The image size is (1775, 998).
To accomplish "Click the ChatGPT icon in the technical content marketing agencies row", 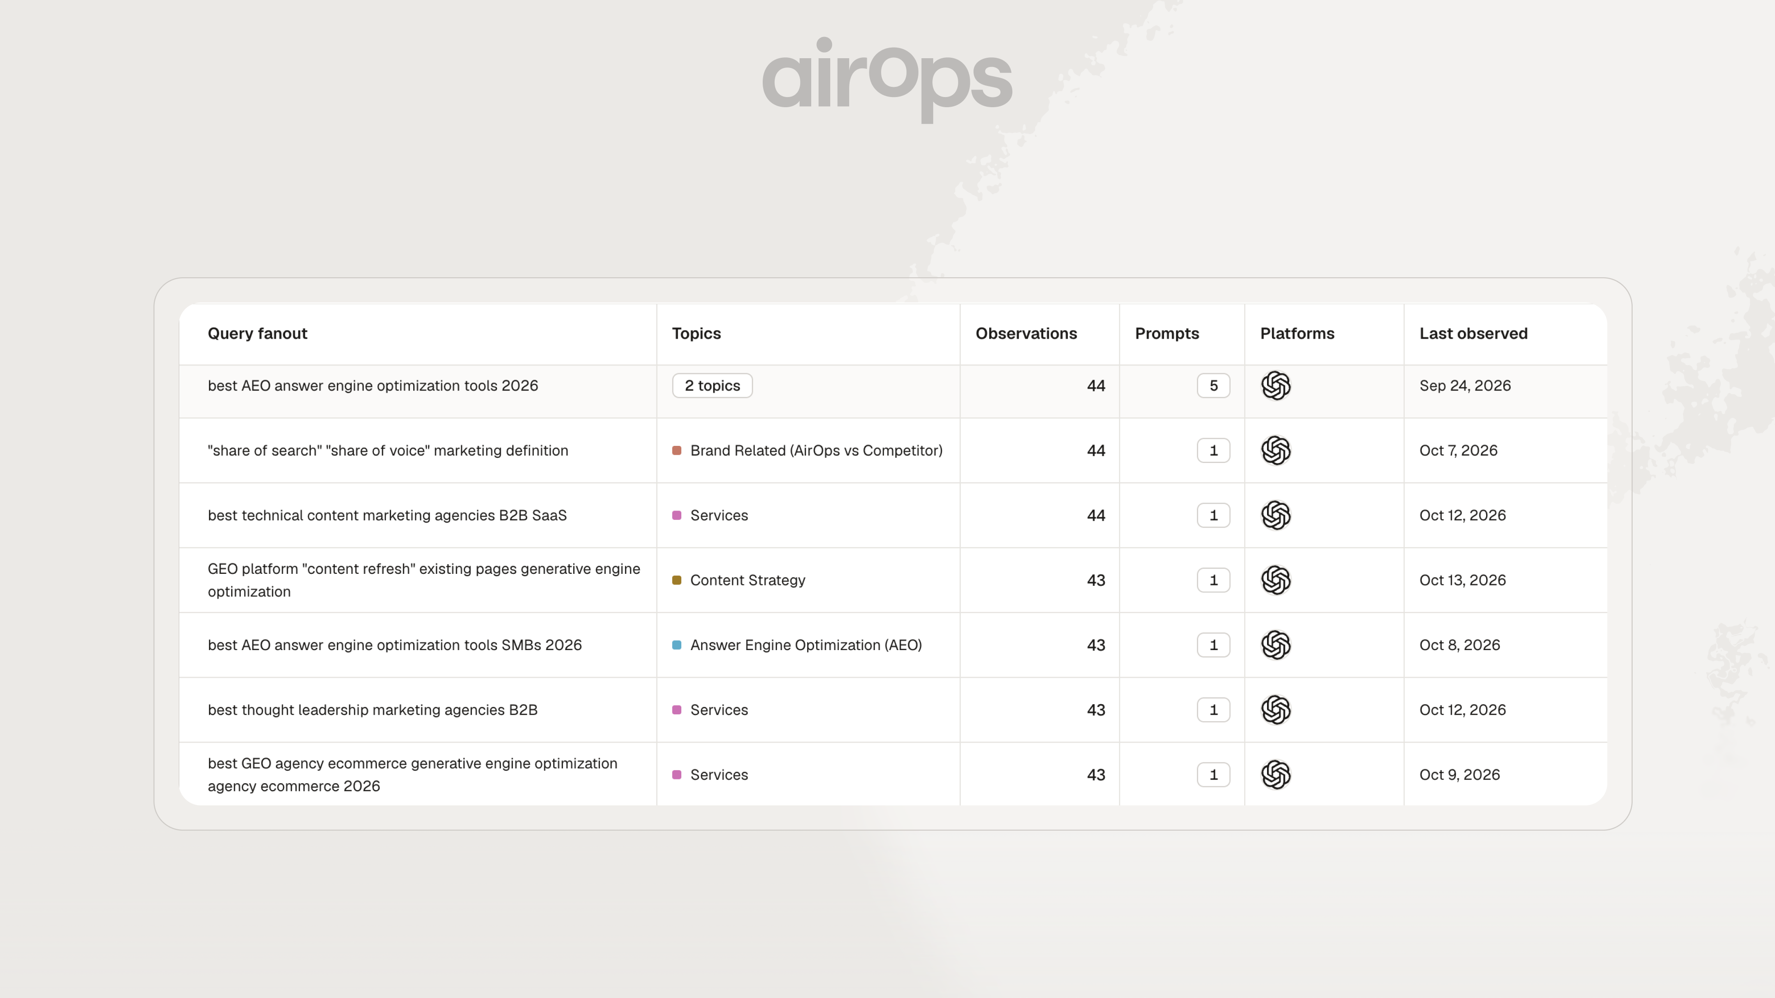I will (1275, 515).
